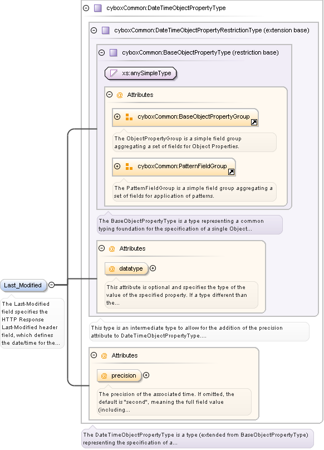Click the orange group icon for PatternFieldGroup
Screen dimensions: 324x450
tap(129, 167)
